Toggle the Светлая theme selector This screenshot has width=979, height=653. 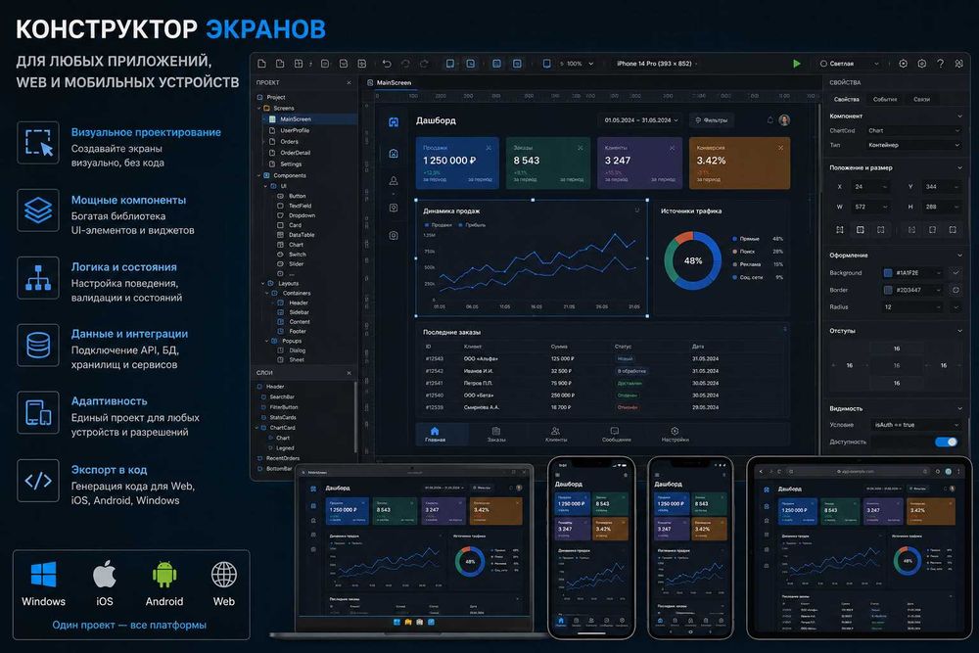(x=849, y=64)
